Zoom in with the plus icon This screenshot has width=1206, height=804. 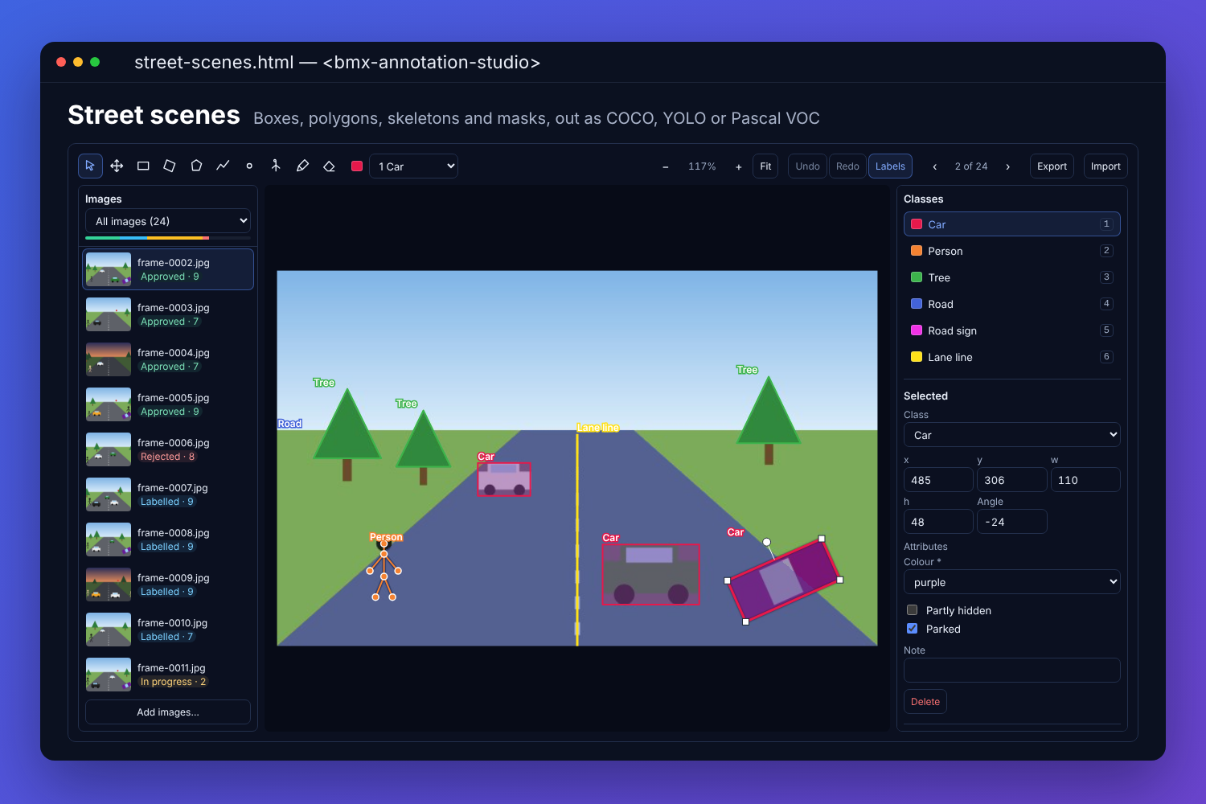point(739,166)
